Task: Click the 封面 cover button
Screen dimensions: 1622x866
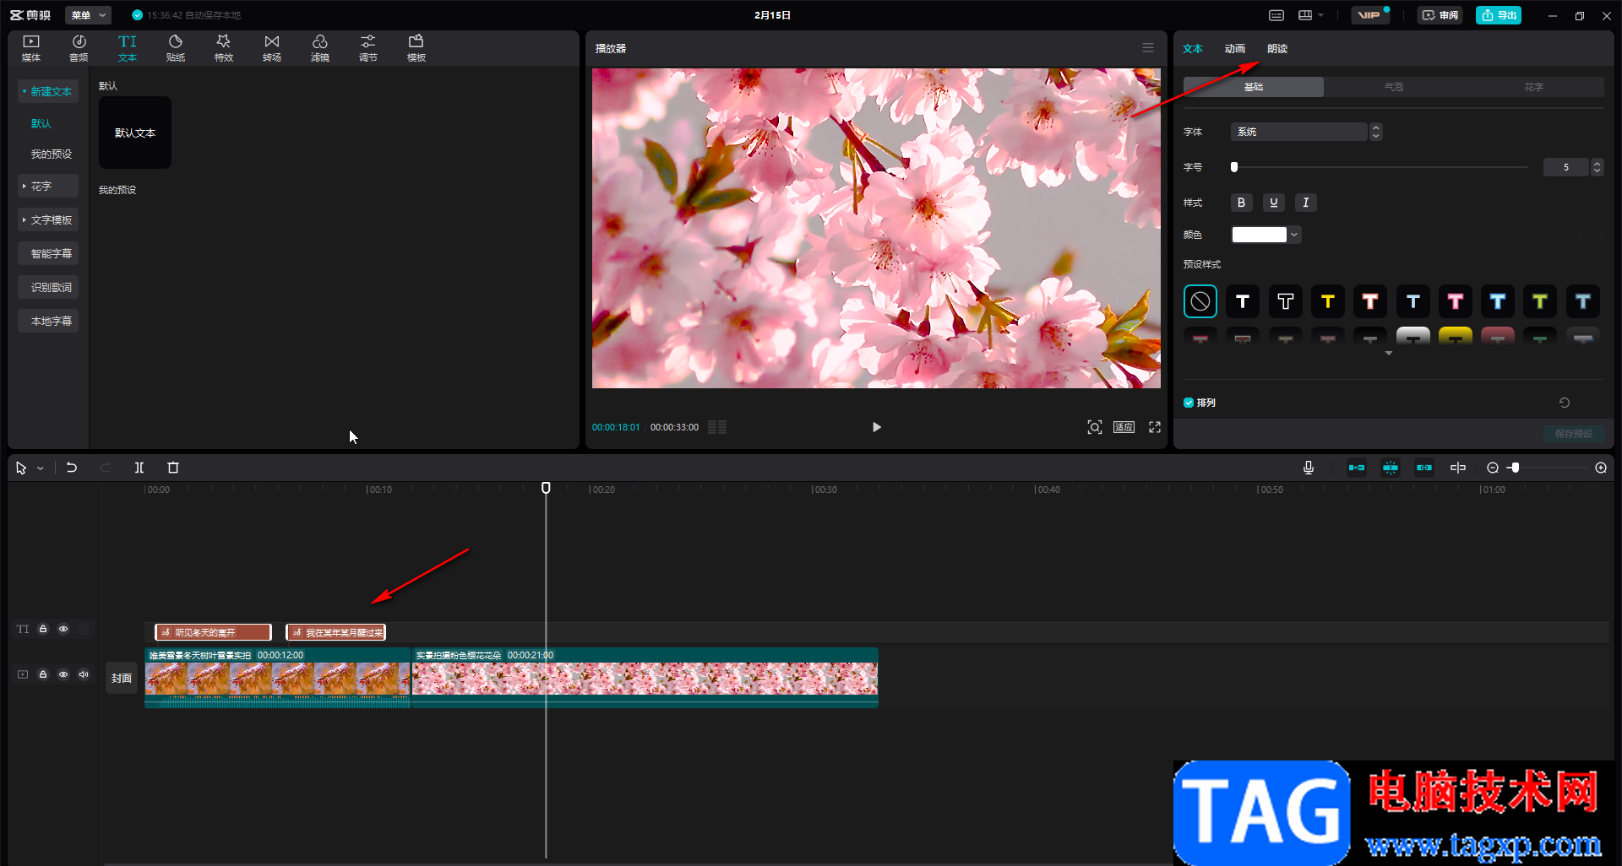Action: point(122,678)
